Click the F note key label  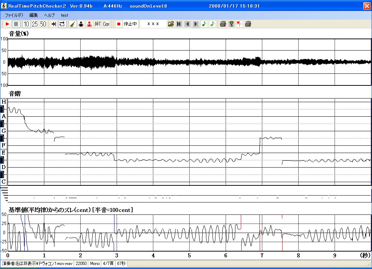(4, 145)
